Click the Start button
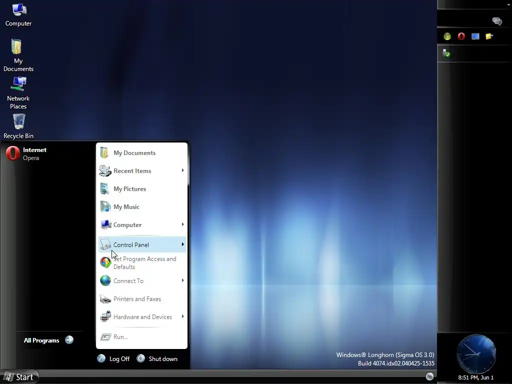512x384 pixels. click(x=19, y=377)
